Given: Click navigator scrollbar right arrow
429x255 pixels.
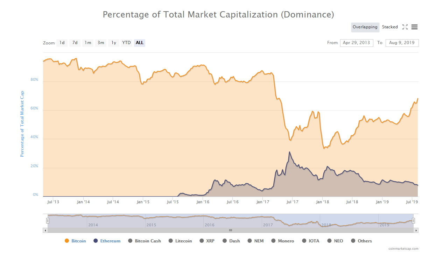Looking at the screenshot, I should pos(416,230).
